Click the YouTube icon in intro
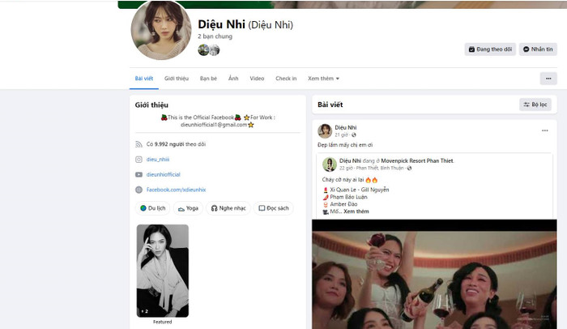Viewport: 567px width, 329px height. 139,175
